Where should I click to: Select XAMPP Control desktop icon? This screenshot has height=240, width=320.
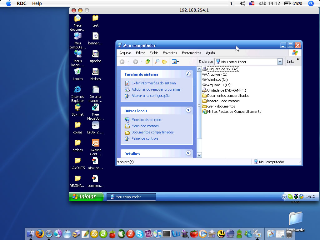coord(95,147)
